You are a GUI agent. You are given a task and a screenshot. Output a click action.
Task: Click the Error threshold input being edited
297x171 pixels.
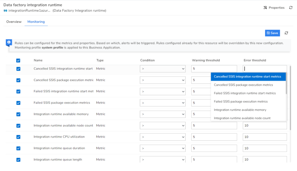[x=264, y=69]
